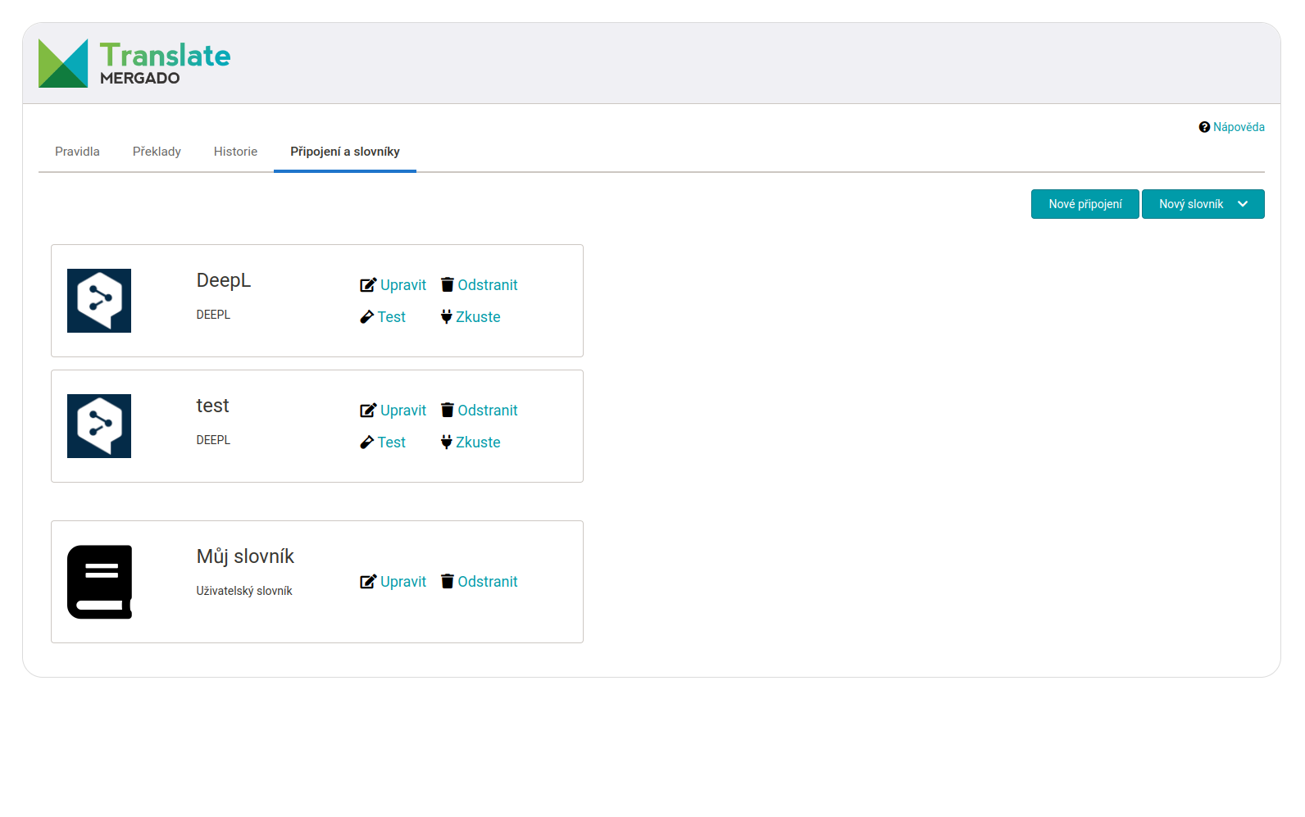Click the Test link for DeepL connection
Screen dimensions: 1305x817
pyautogui.click(x=392, y=317)
